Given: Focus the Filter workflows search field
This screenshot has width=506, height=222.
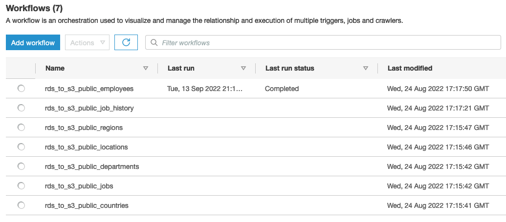Looking at the screenshot, I should pos(328,43).
